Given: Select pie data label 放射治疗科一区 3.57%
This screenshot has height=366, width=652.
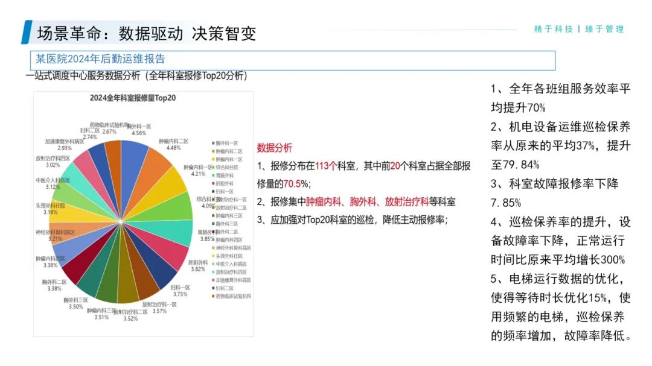Looking at the screenshot, I should [x=159, y=308].
